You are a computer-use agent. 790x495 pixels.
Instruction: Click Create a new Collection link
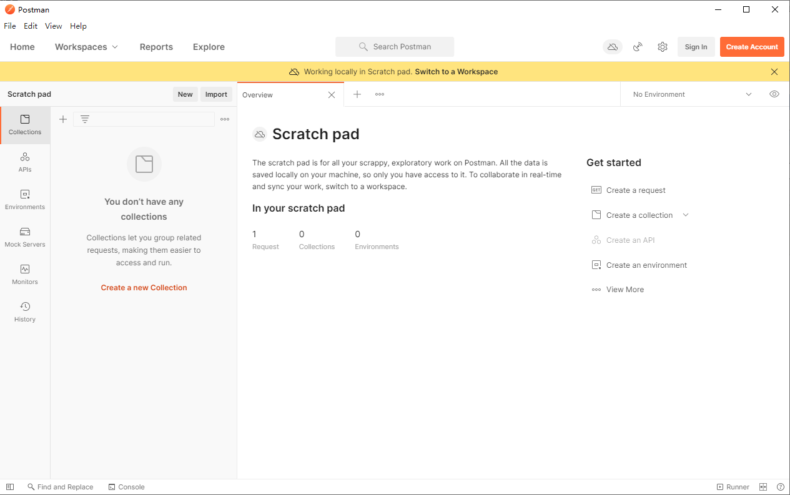pyautogui.click(x=144, y=288)
